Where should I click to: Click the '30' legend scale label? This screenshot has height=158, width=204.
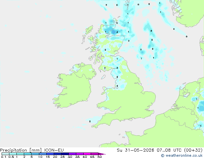70,157
